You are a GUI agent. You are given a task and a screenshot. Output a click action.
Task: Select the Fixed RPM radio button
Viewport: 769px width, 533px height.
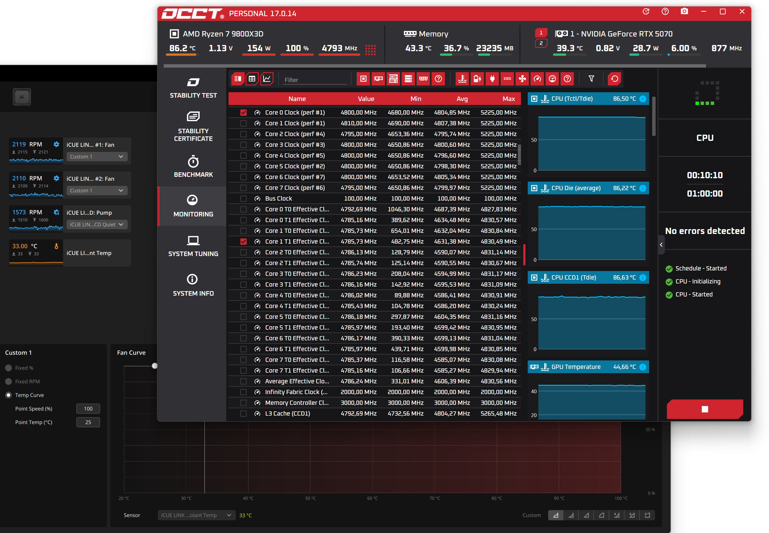click(9, 382)
